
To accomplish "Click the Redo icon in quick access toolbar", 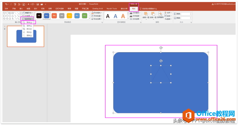I will coord(11,4).
